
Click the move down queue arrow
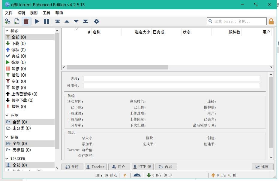click(76, 22)
